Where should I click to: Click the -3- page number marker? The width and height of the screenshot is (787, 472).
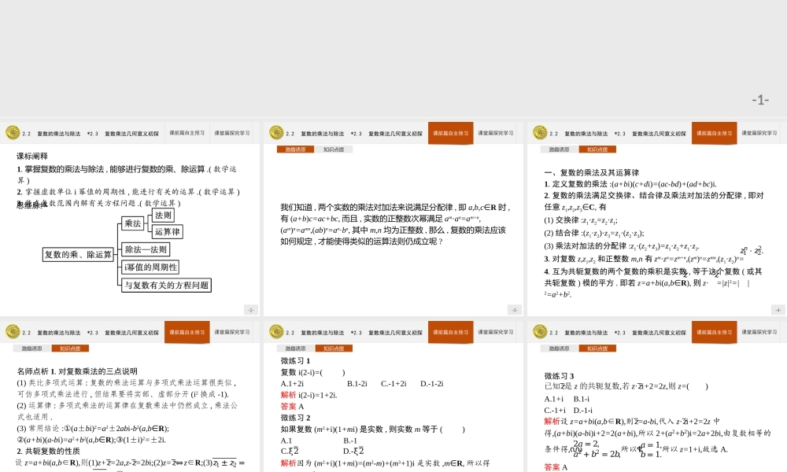(513, 309)
